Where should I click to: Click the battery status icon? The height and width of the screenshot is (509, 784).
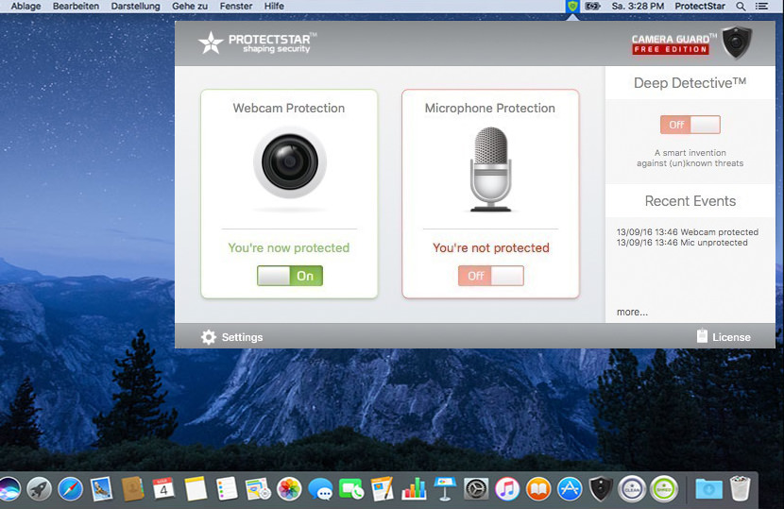[592, 7]
